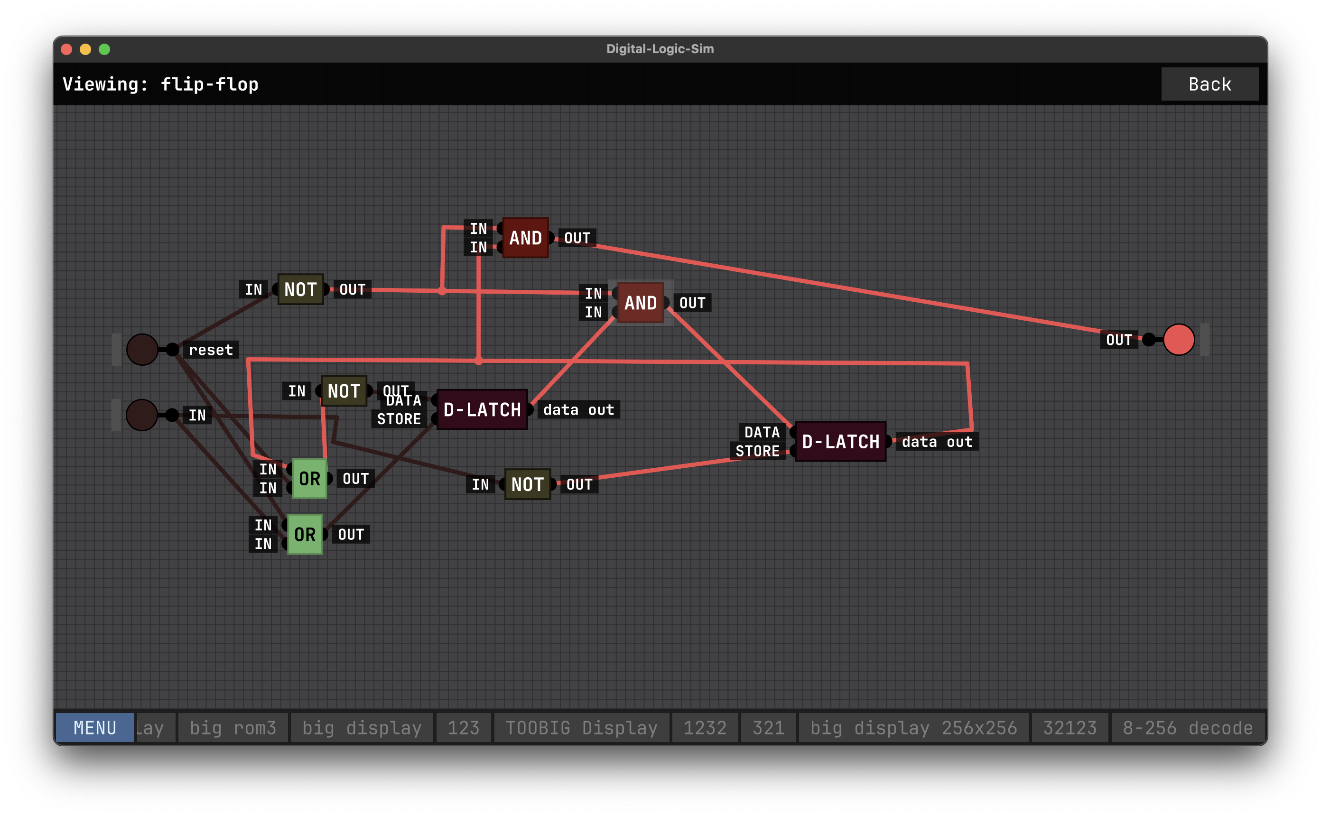Select the upper green OR gate

309,479
